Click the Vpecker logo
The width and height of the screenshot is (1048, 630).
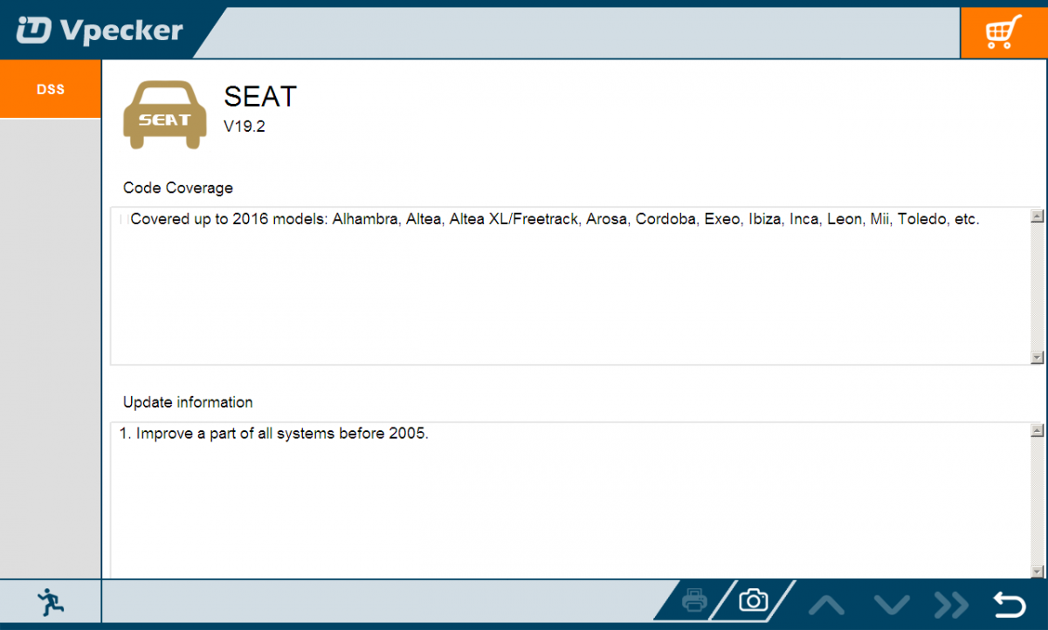click(100, 31)
